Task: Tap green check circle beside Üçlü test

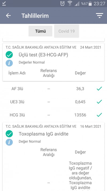Action: (9, 55)
